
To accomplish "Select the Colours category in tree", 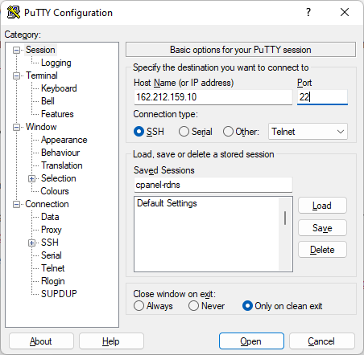I will point(55,191).
